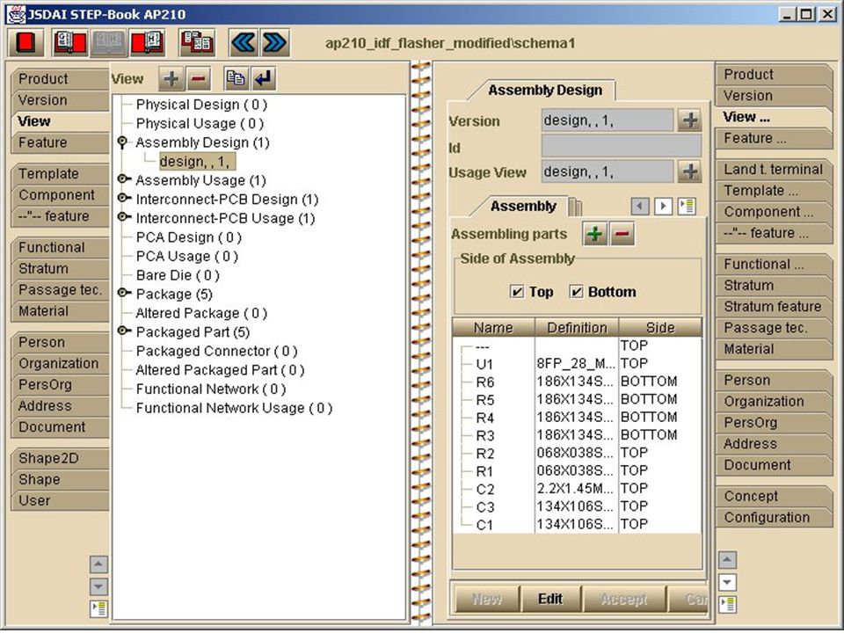Screen dimensions: 844x633
Task: Expand the Package (5) tree node
Action: (x=124, y=293)
